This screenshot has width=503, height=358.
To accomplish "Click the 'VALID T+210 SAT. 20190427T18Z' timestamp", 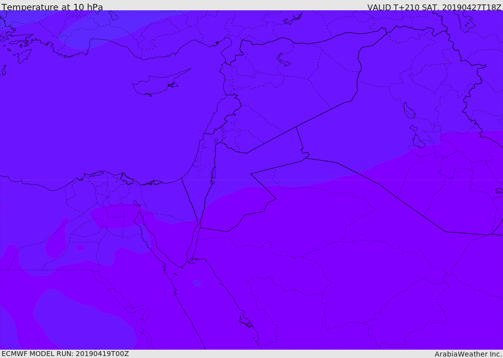I will click(x=434, y=7).
